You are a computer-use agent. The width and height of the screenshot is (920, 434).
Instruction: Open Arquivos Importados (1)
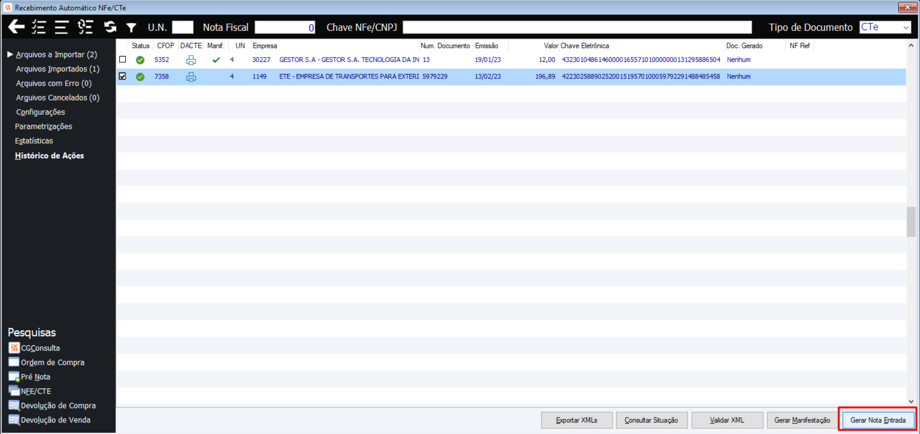tap(58, 69)
